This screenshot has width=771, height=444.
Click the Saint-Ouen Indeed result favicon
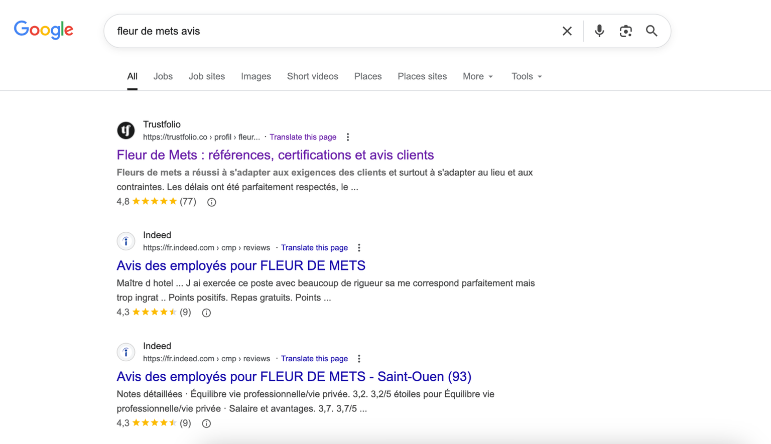(126, 352)
